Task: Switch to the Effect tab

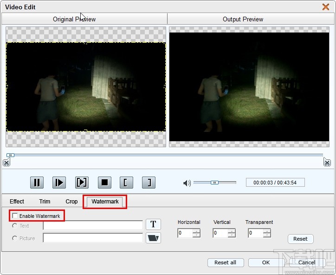Action: click(x=17, y=202)
